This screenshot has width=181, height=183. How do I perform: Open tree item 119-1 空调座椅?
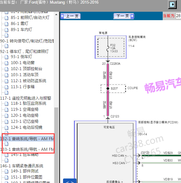pos(25,109)
